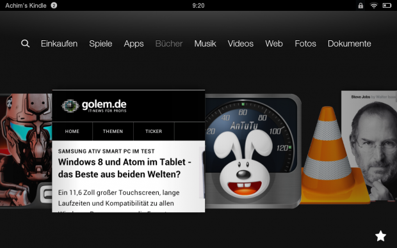This screenshot has height=248, width=397.
Task: Tap the golem.de logo
Action: click(x=94, y=105)
